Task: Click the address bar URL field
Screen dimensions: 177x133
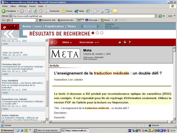Action: tap(83, 16)
